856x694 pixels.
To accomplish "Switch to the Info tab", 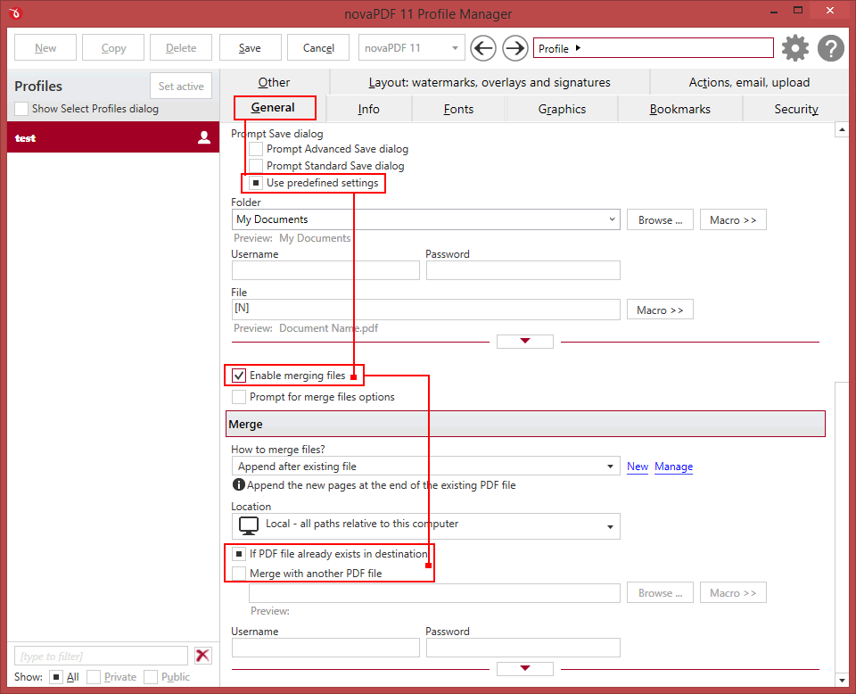I will click(x=368, y=109).
